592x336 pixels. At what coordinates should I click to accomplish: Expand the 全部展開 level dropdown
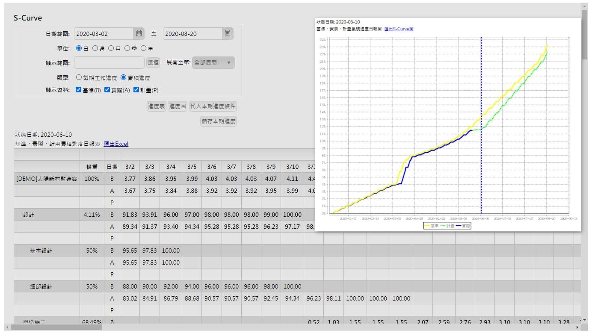[x=213, y=62]
